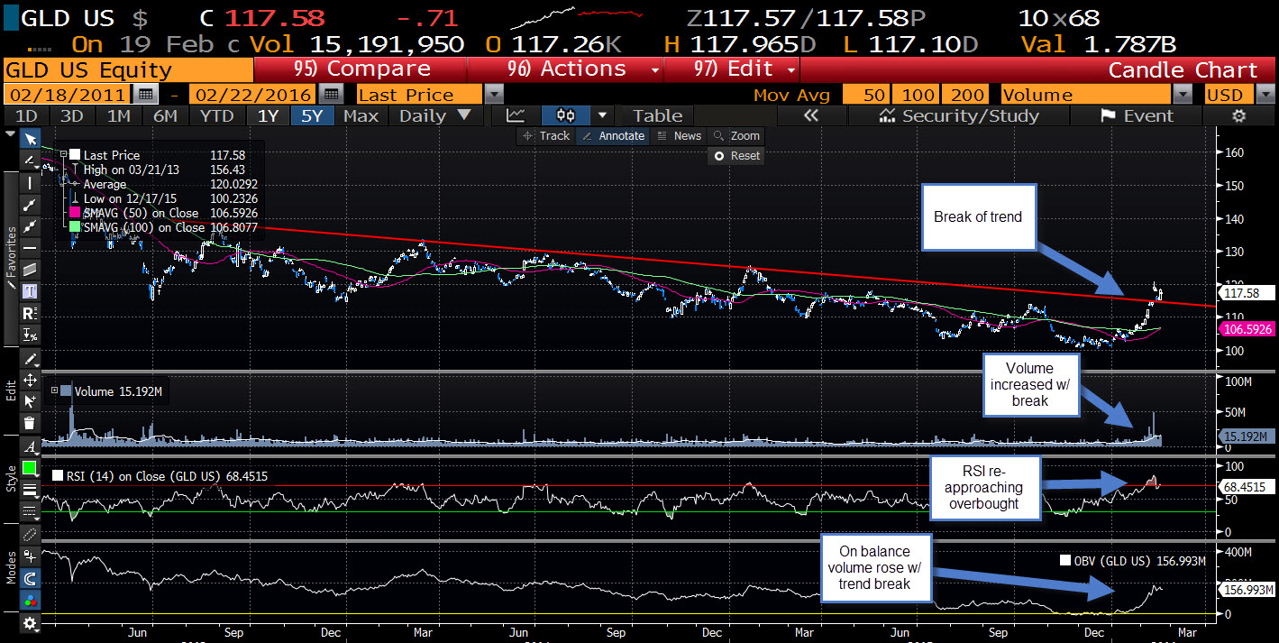Collapse the Volume panel legend expander
1279x643 pixels.
55,391
